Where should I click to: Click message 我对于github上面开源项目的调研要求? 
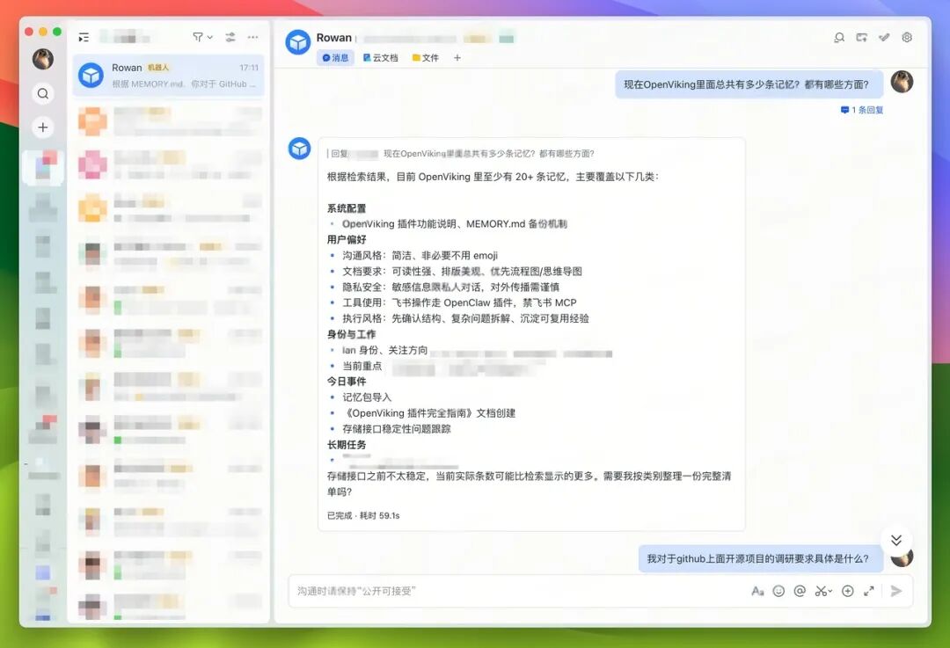pyautogui.click(x=759, y=558)
